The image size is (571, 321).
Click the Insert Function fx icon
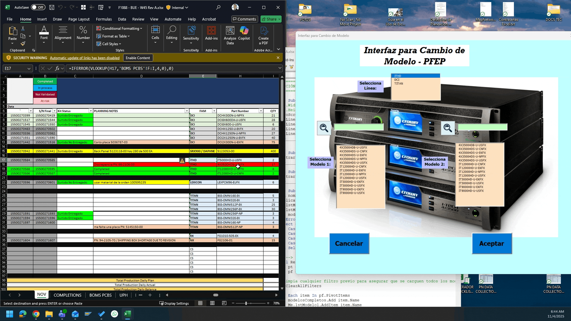(57, 68)
